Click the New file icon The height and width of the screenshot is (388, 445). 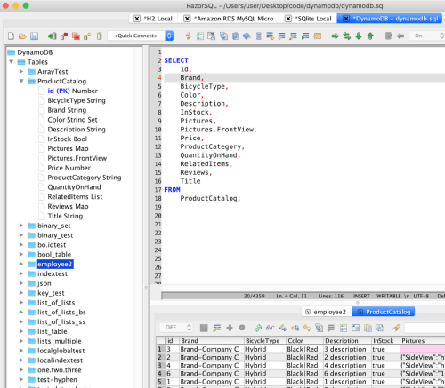pyautogui.click(x=11, y=36)
